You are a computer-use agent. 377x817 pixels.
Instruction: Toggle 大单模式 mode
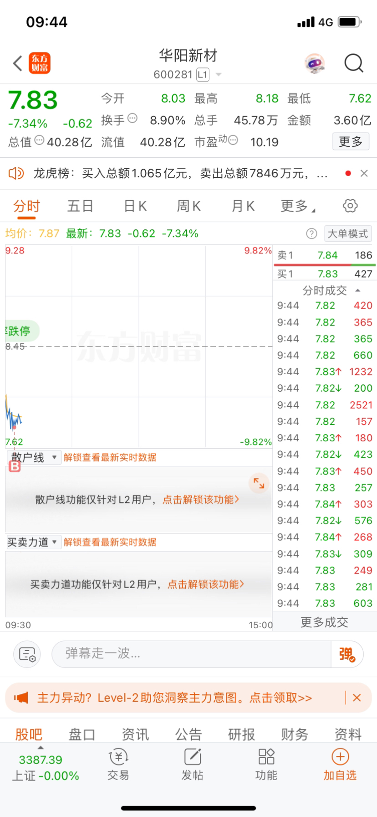[347, 234]
